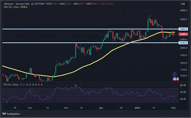Click the 16 date label
This screenshot has width=191, height=118.
pyautogui.click(x=48, y=108)
